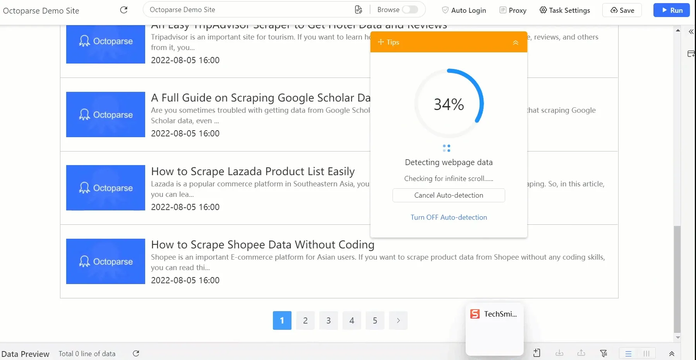Click the page's vertical scrollbar

tap(677, 279)
